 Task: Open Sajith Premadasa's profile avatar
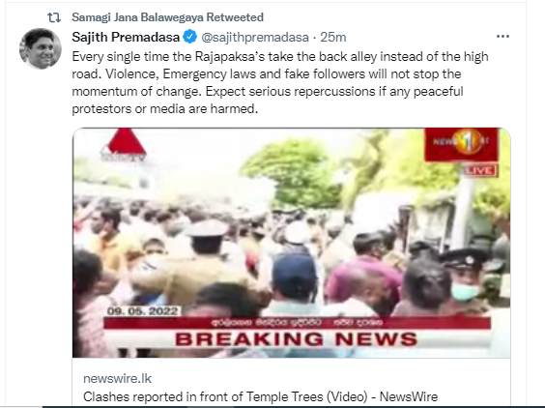click(x=41, y=48)
